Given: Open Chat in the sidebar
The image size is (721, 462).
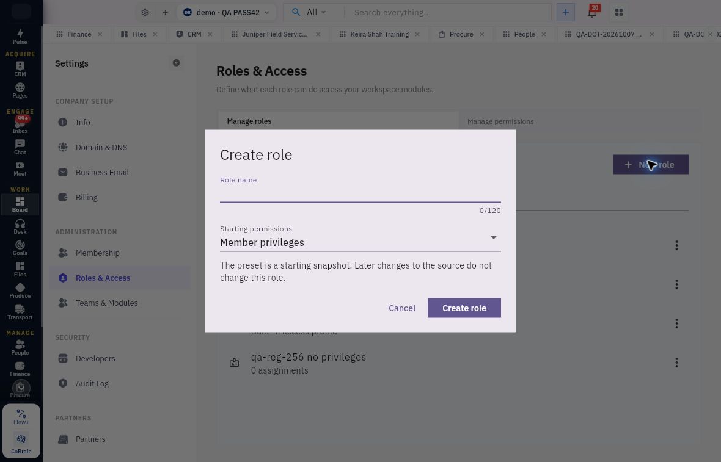Looking at the screenshot, I should (x=20, y=147).
